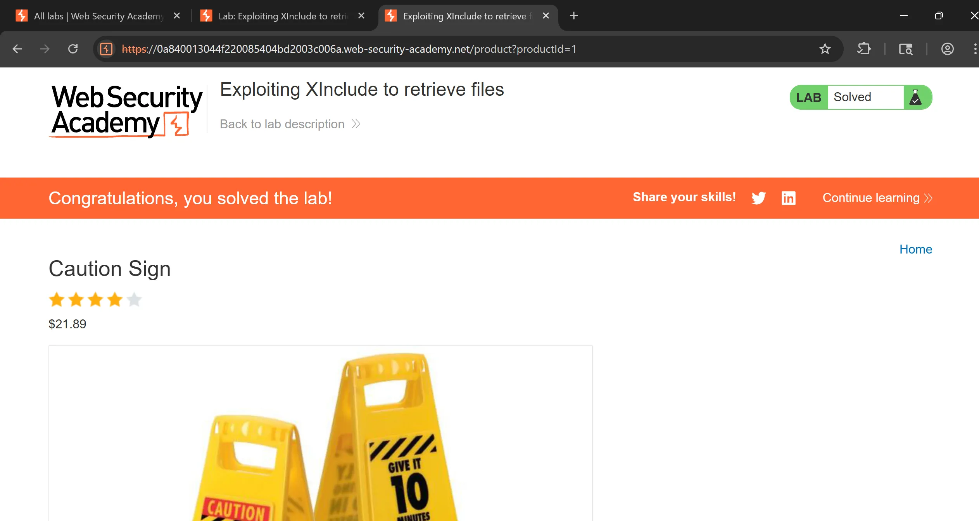Bookmark page with star icon
This screenshot has width=979, height=521.
click(825, 49)
